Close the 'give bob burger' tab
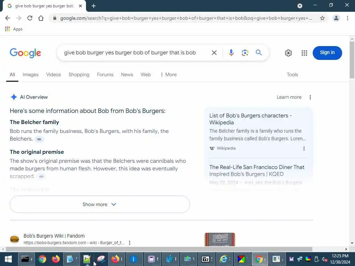This screenshot has height=266, width=355. click(x=80, y=6)
